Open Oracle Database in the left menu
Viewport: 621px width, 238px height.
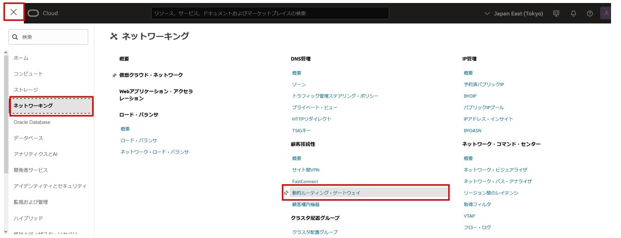coord(32,122)
